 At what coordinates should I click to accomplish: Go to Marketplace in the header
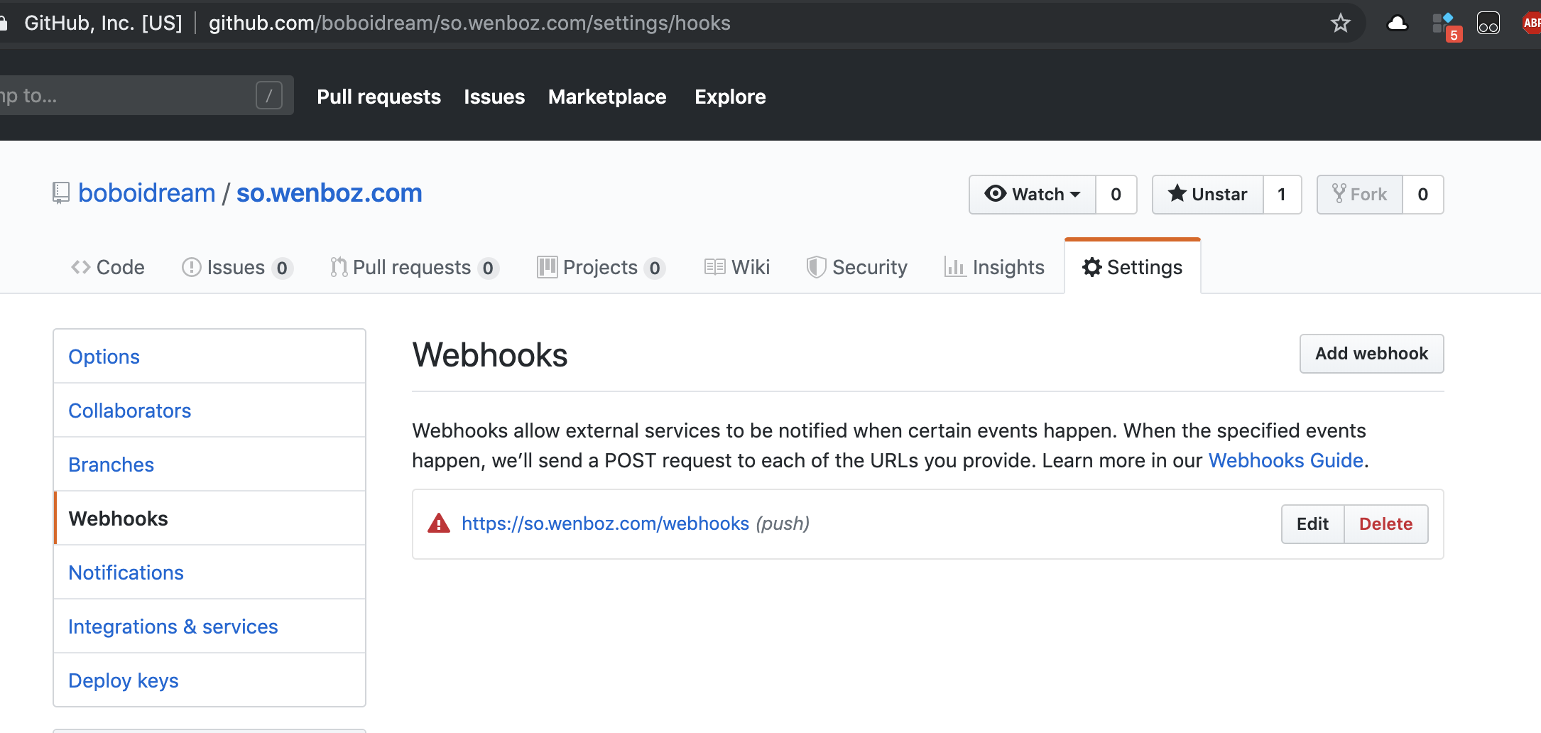607,97
